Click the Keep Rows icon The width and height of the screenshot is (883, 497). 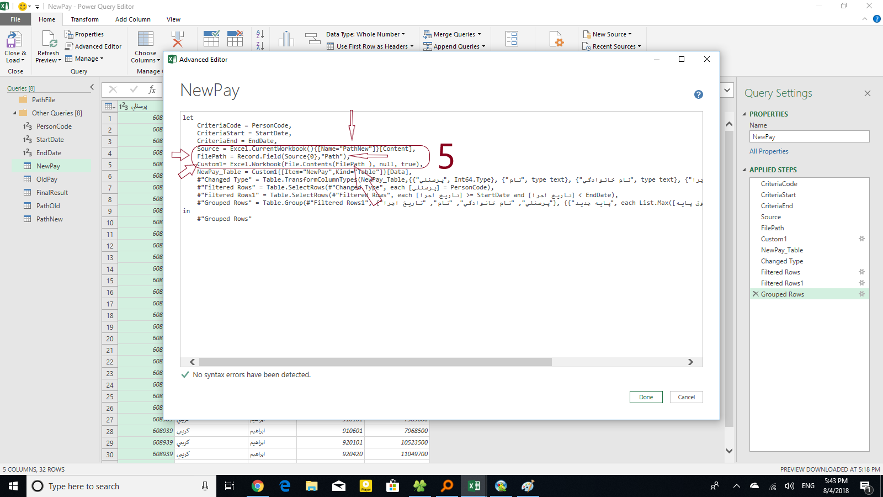[211, 39]
